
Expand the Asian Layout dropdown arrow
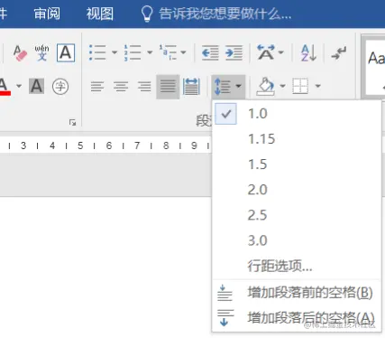(281, 52)
